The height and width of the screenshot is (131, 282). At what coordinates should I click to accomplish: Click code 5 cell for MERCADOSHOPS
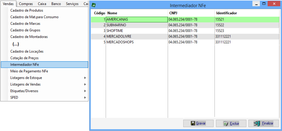pyautogui.click(x=98, y=42)
